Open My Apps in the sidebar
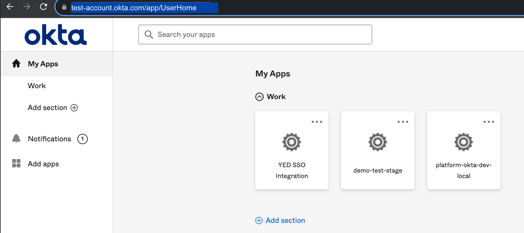The image size is (524, 233). [x=57, y=64]
